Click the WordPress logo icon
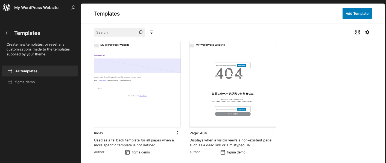The image size is (386, 163). pyautogui.click(x=7, y=8)
